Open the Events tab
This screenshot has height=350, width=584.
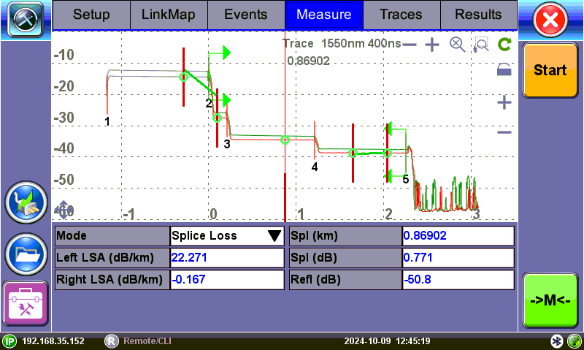click(x=245, y=15)
